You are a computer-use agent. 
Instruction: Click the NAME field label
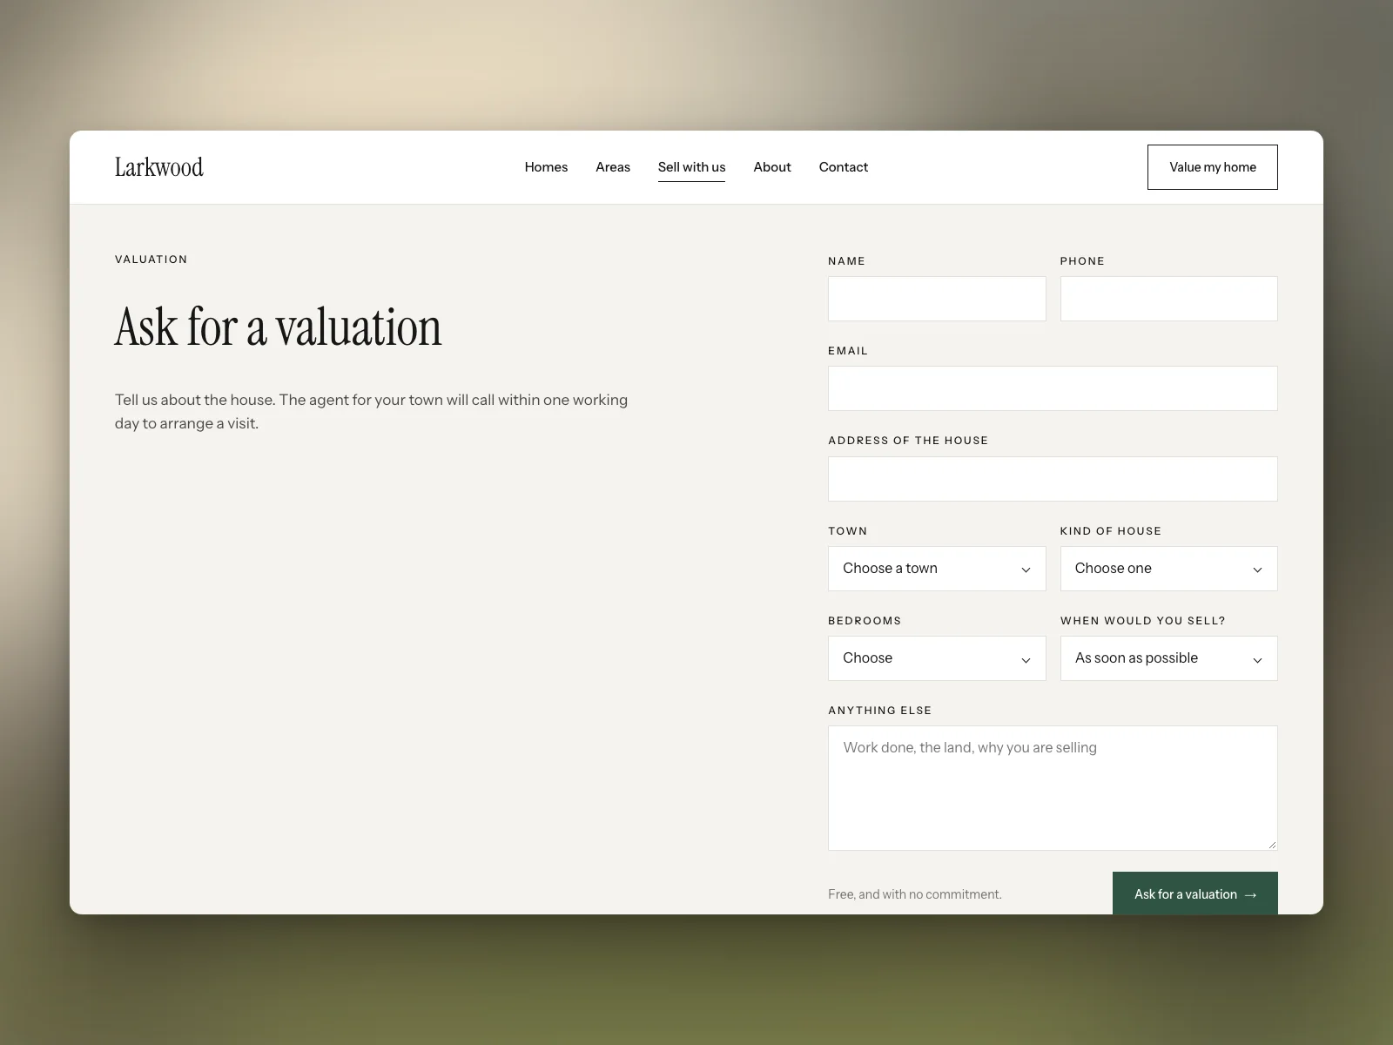click(x=846, y=261)
